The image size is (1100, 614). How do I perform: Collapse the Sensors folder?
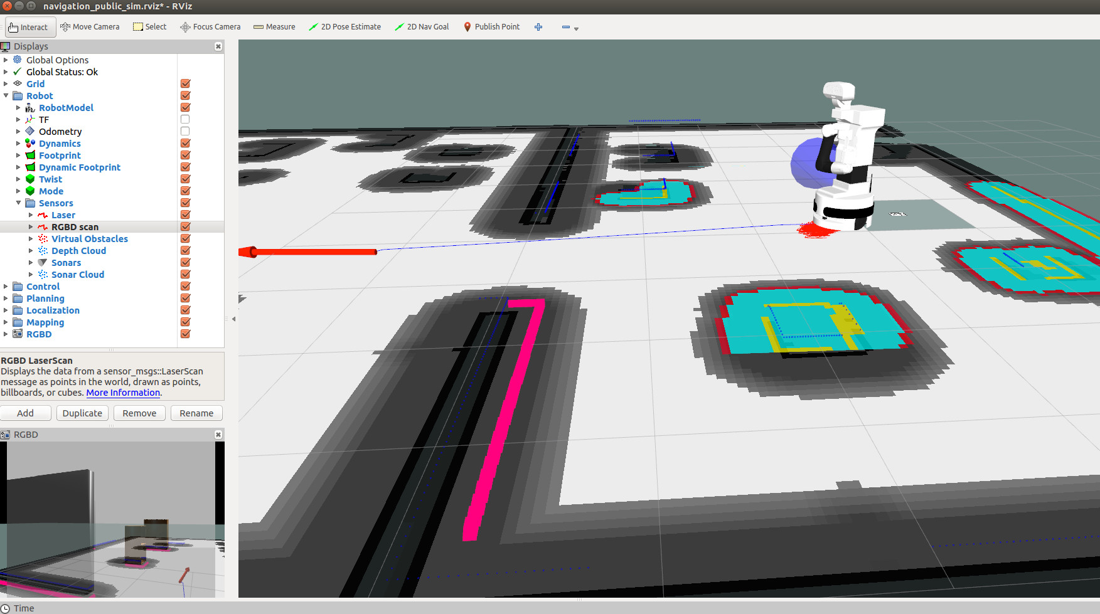(18, 203)
